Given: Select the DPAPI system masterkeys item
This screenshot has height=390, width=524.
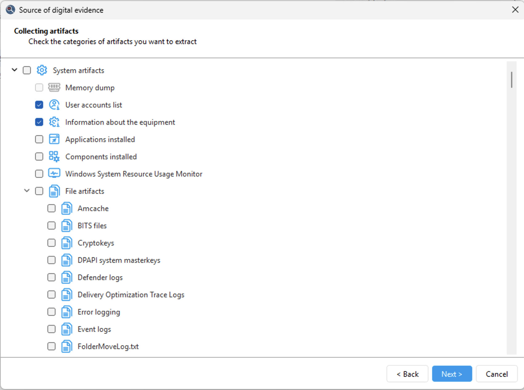Looking at the screenshot, I should [119, 260].
